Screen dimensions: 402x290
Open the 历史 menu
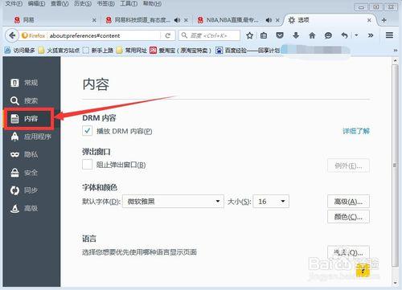click(x=83, y=4)
